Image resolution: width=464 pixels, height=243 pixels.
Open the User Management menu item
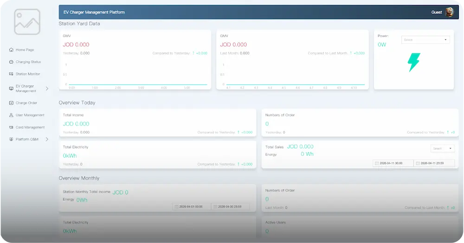click(x=27, y=115)
